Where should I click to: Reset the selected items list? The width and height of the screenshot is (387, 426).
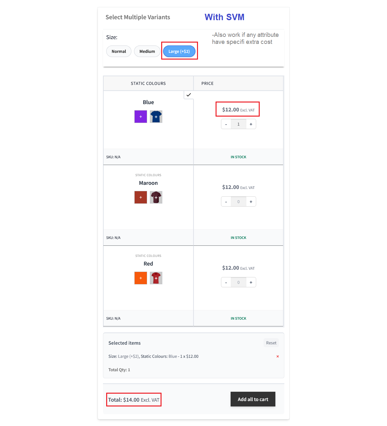click(x=271, y=343)
